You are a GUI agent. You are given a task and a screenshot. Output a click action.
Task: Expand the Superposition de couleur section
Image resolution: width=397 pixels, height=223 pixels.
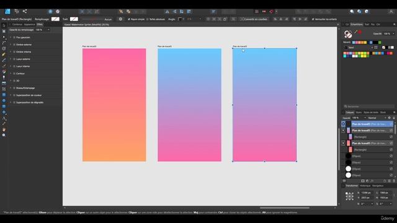point(11,95)
